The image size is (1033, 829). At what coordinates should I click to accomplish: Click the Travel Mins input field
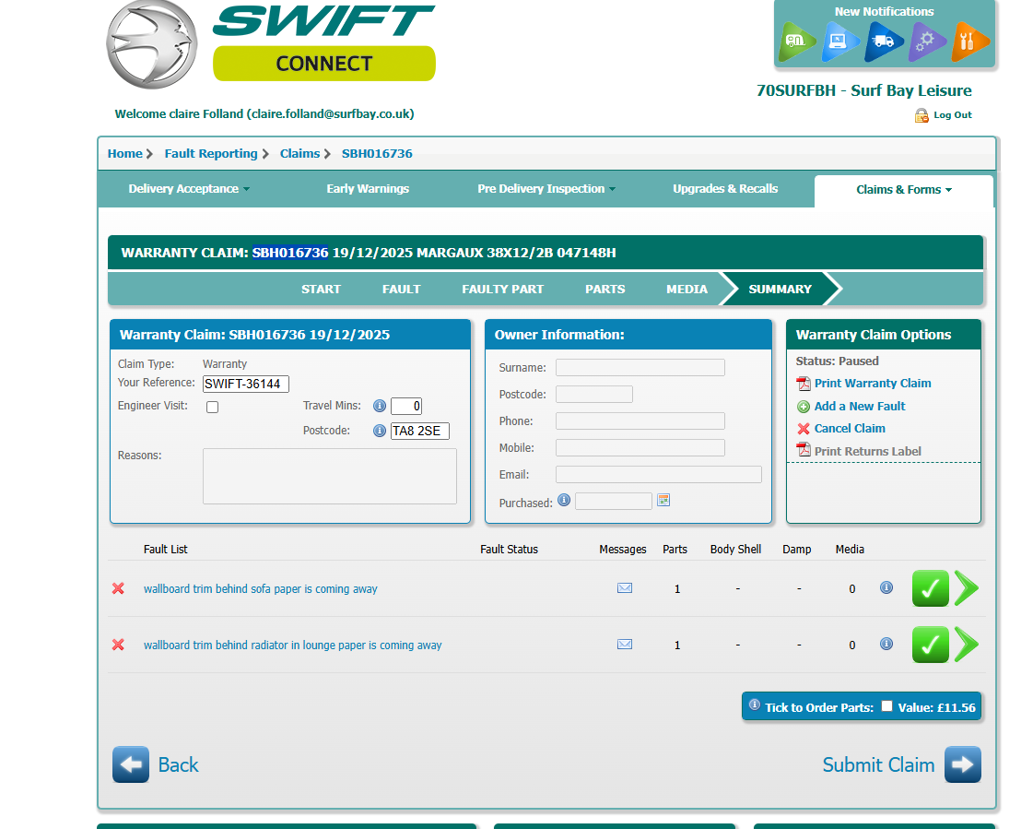click(x=406, y=407)
